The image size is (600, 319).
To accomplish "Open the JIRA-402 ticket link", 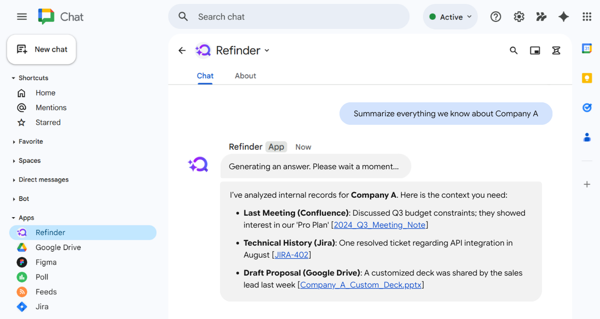I will (291, 255).
